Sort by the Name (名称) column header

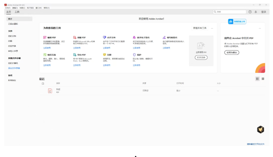[x=58, y=83]
